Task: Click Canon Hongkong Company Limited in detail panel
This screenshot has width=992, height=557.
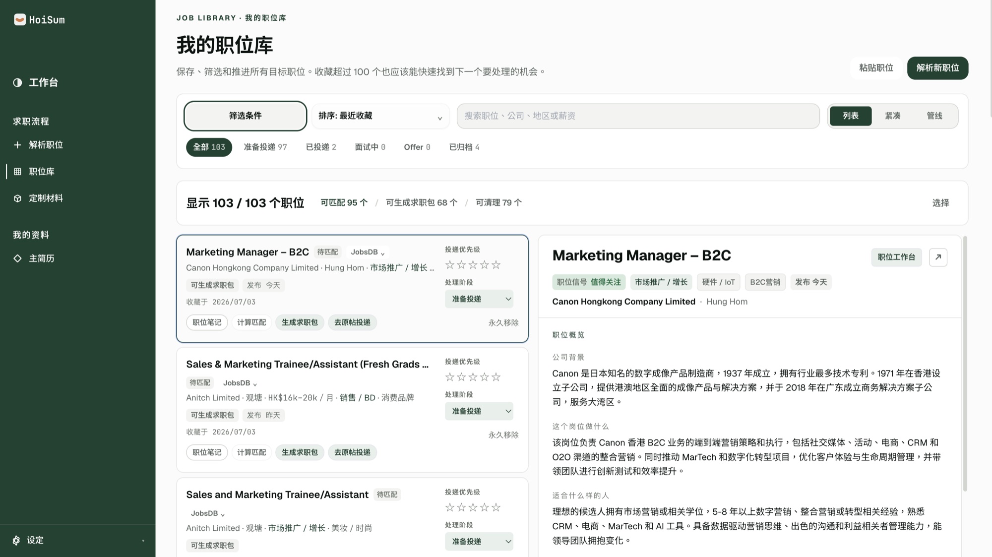Action: [623, 302]
